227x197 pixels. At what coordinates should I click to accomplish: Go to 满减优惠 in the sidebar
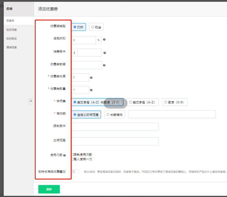click(12, 47)
